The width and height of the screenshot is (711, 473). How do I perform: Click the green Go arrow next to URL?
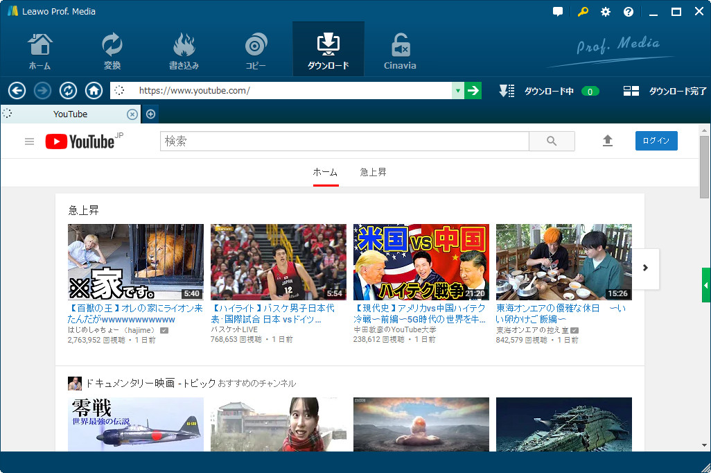pyautogui.click(x=473, y=90)
